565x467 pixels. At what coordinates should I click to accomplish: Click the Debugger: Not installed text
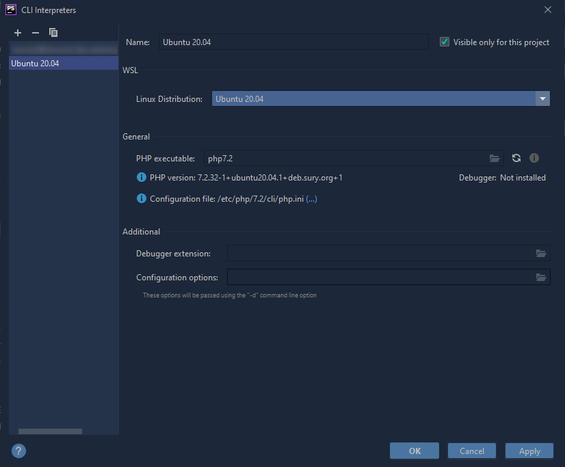click(x=502, y=178)
